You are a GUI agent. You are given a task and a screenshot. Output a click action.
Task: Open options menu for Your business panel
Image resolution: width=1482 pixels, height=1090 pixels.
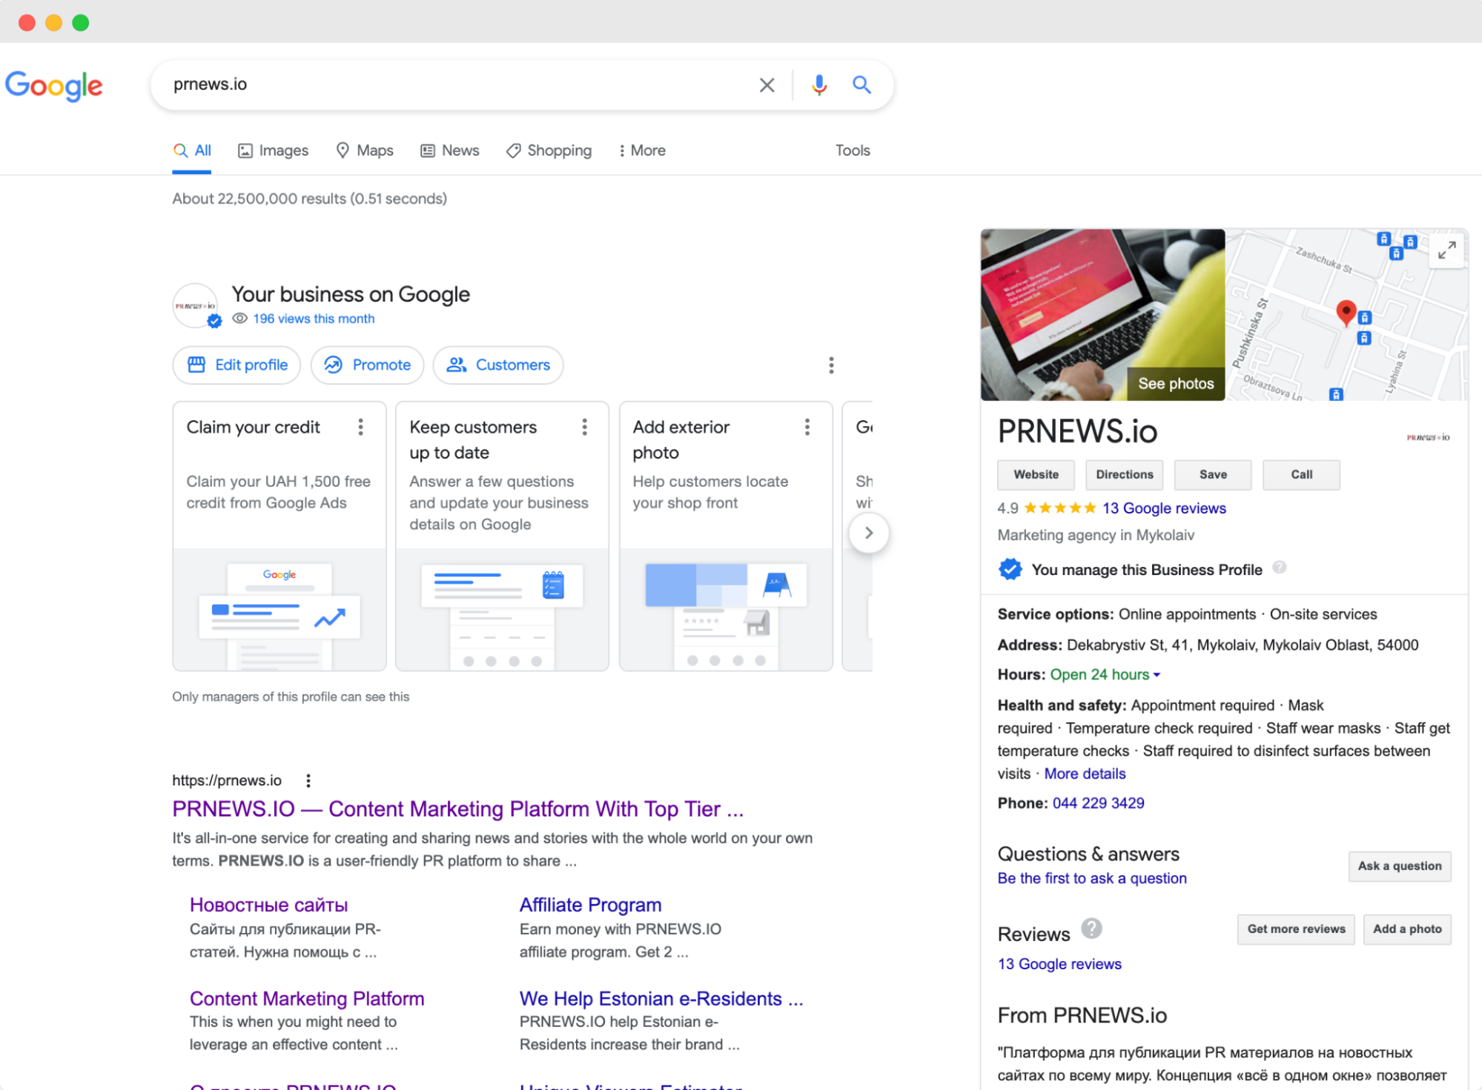831,365
